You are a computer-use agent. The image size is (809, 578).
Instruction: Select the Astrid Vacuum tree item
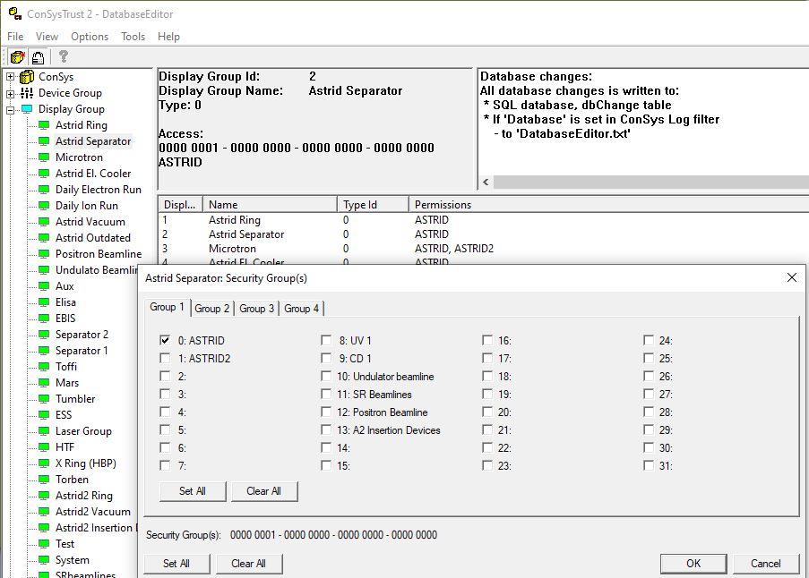click(x=90, y=222)
